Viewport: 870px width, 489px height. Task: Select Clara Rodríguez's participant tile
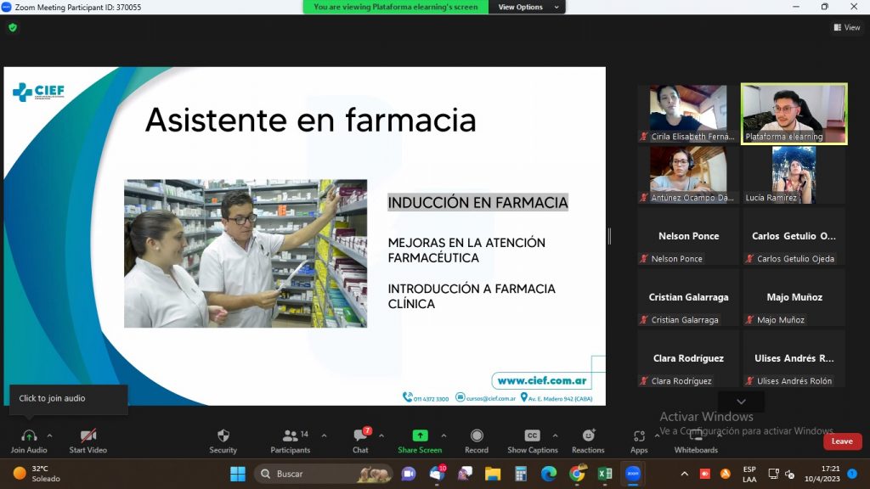[x=688, y=358]
